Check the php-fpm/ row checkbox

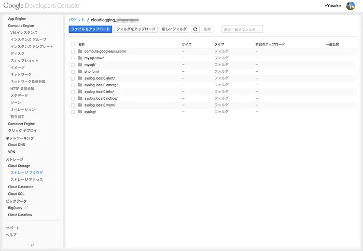(73, 72)
